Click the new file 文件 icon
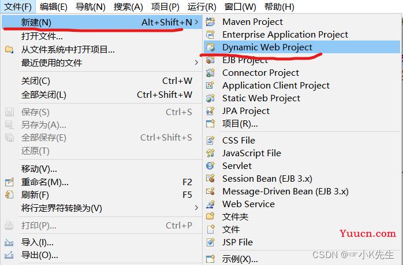Image resolution: width=403 pixels, height=265 pixels. point(211,230)
